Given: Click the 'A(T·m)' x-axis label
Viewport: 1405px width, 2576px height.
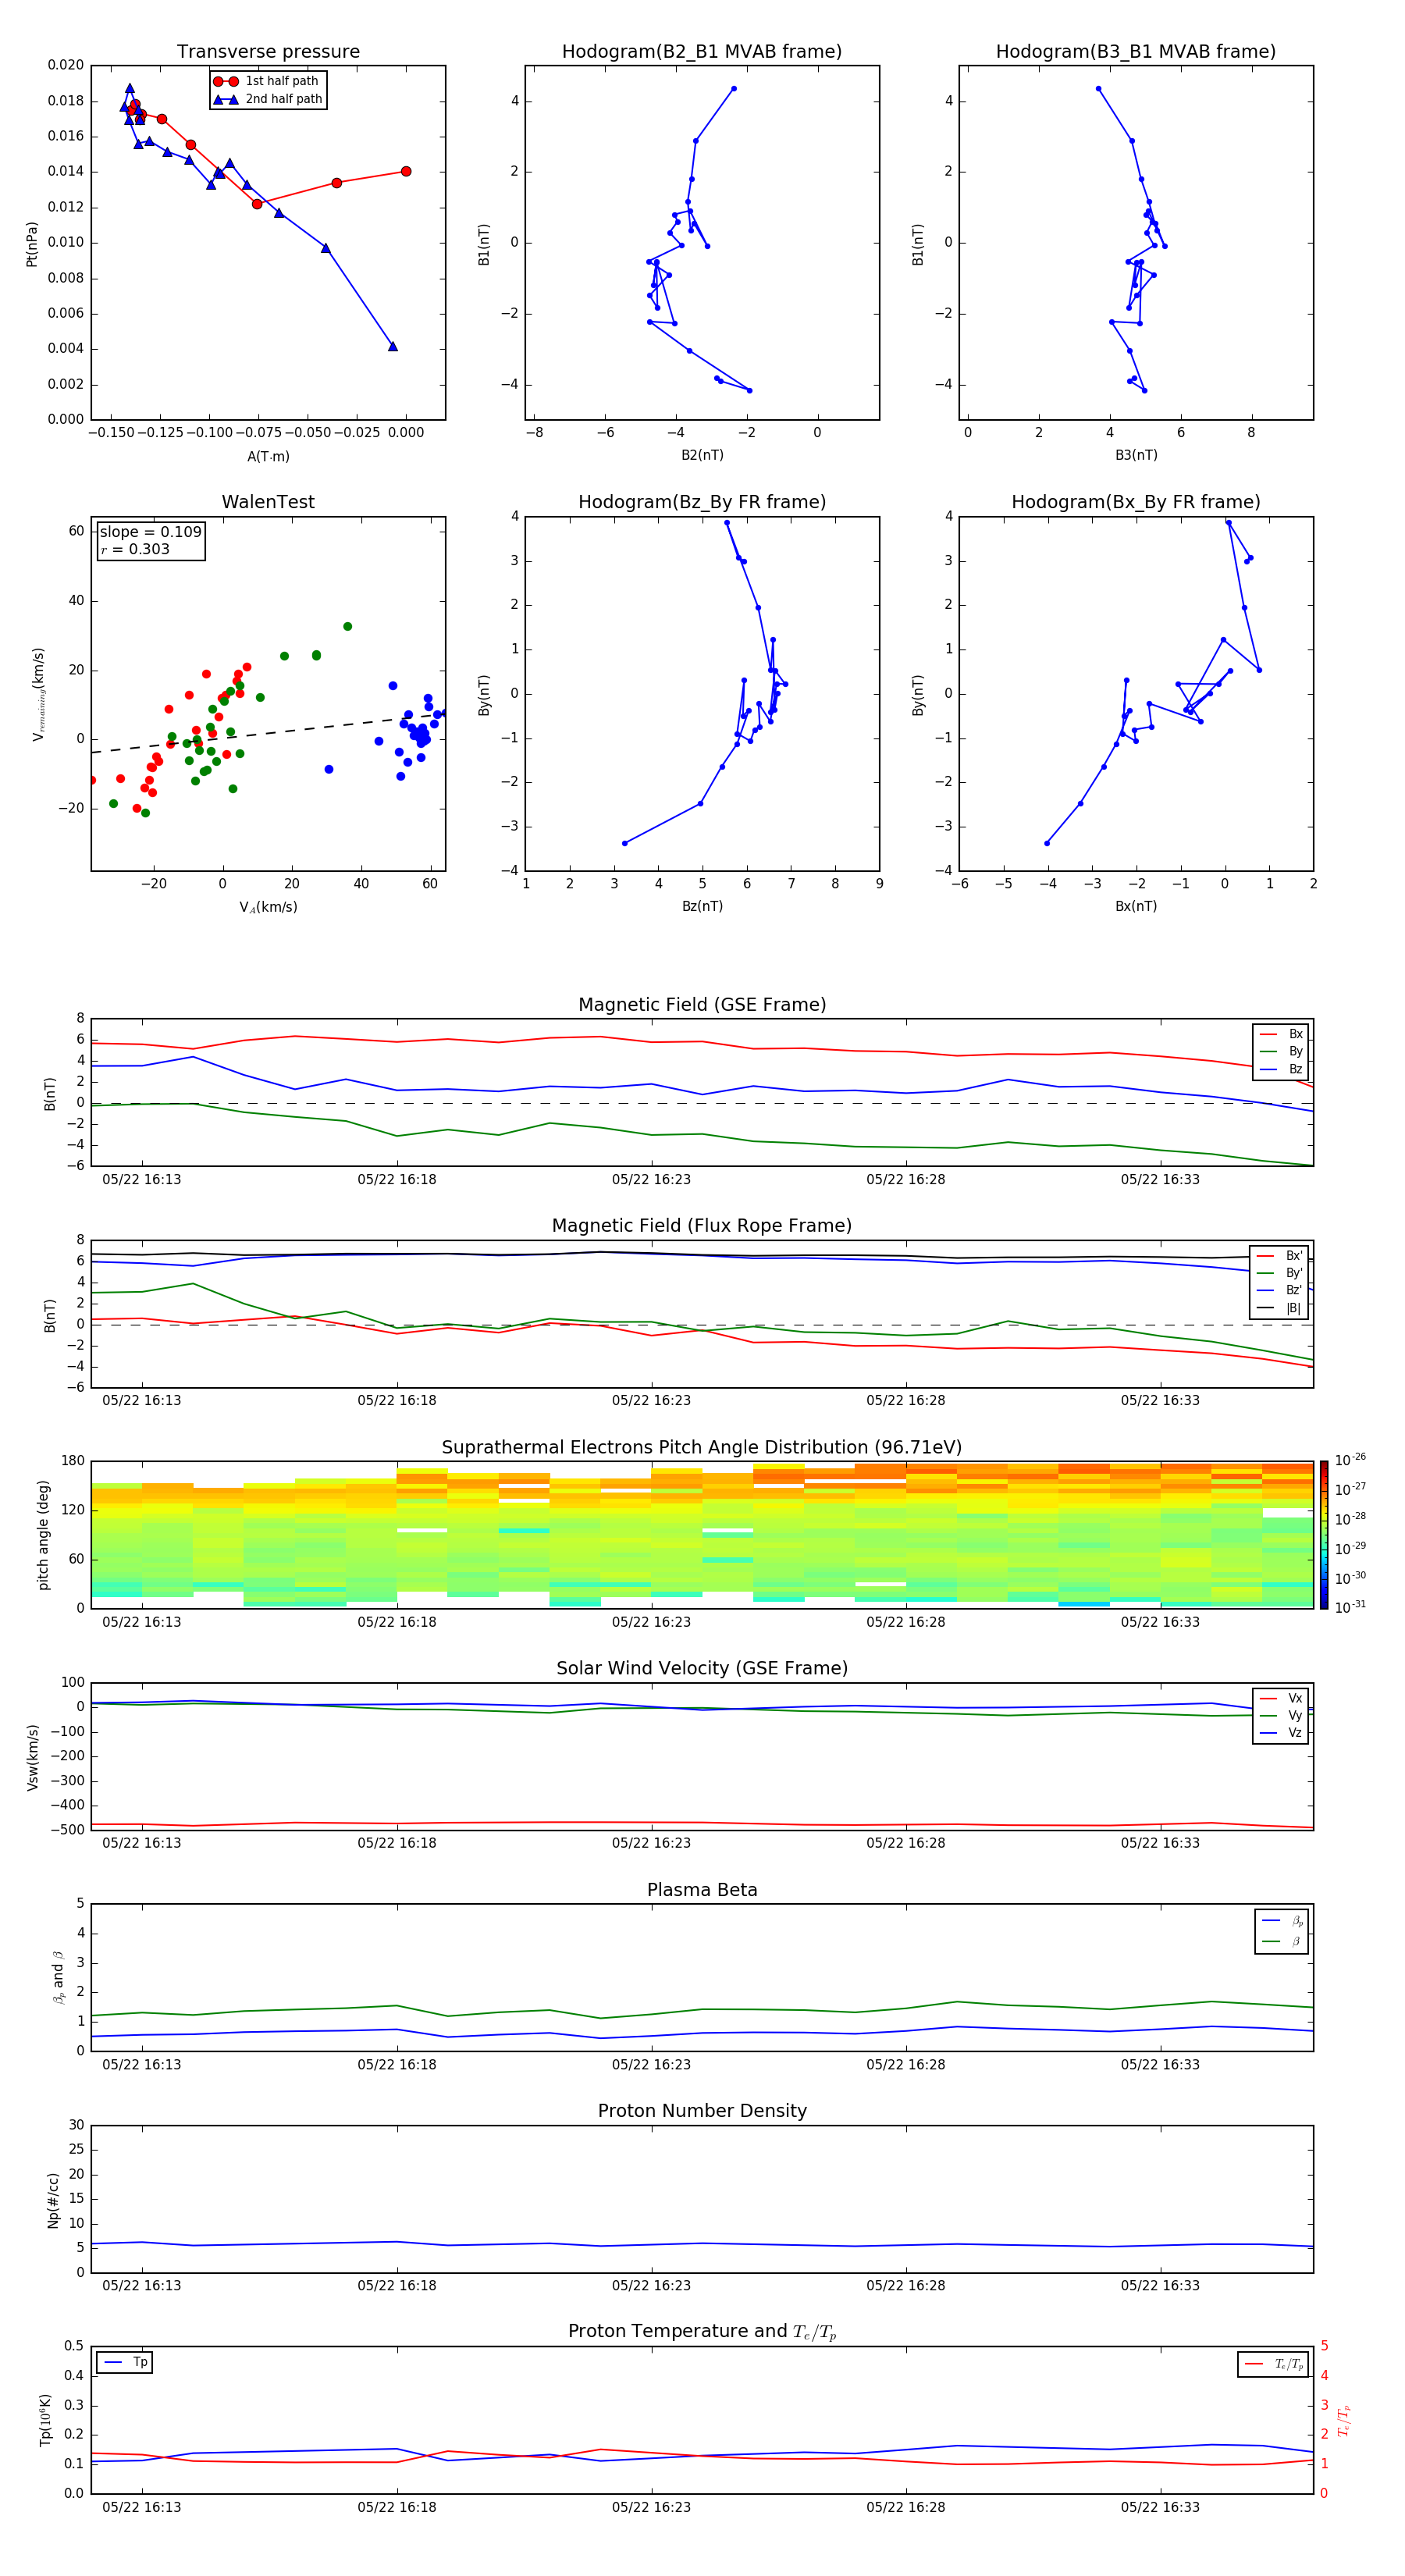Looking at the screenshot, I should [268, 457].
